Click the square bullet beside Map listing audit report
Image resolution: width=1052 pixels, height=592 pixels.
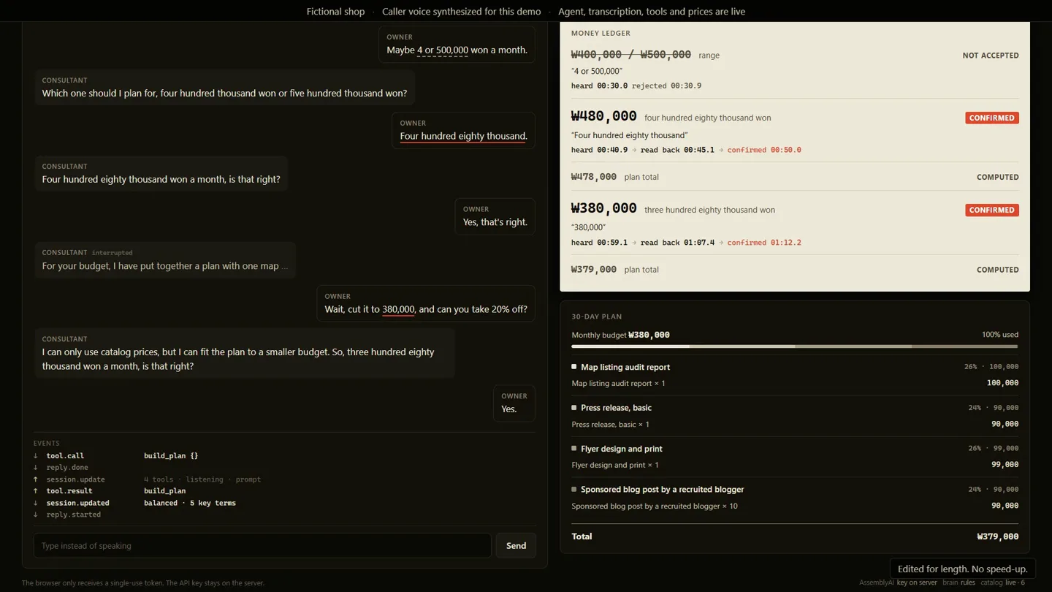[574, 367]
